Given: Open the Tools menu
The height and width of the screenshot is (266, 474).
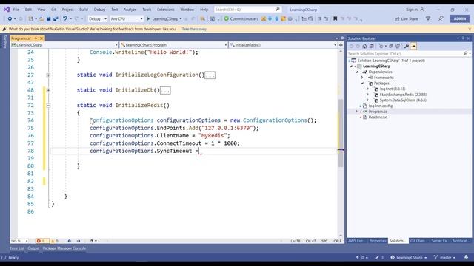Looking at the screenshot, I should pos(147,10).
